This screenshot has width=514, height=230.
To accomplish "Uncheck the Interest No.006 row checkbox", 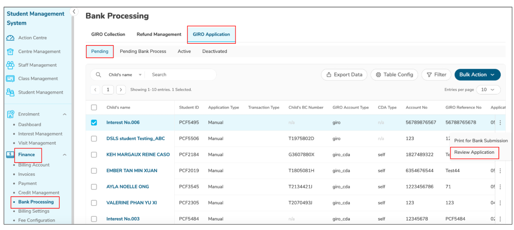I will (94, 123).
